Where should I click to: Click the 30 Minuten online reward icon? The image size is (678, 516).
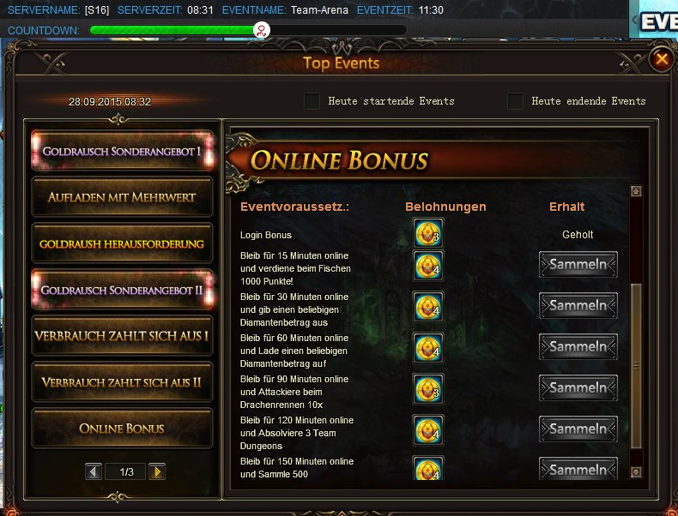427,306
